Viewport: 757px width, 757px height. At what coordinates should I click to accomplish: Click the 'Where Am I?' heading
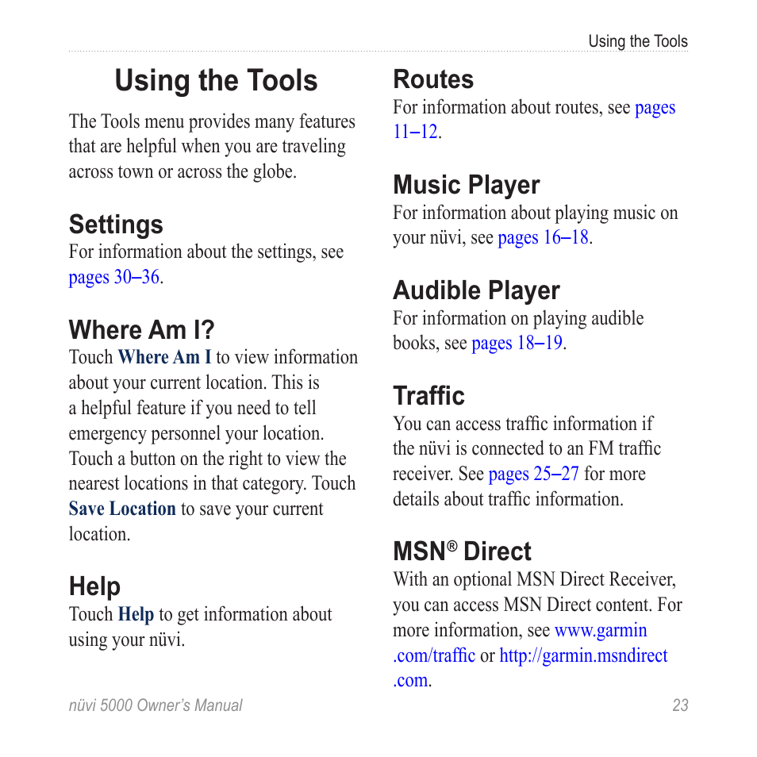click(141, 330)
